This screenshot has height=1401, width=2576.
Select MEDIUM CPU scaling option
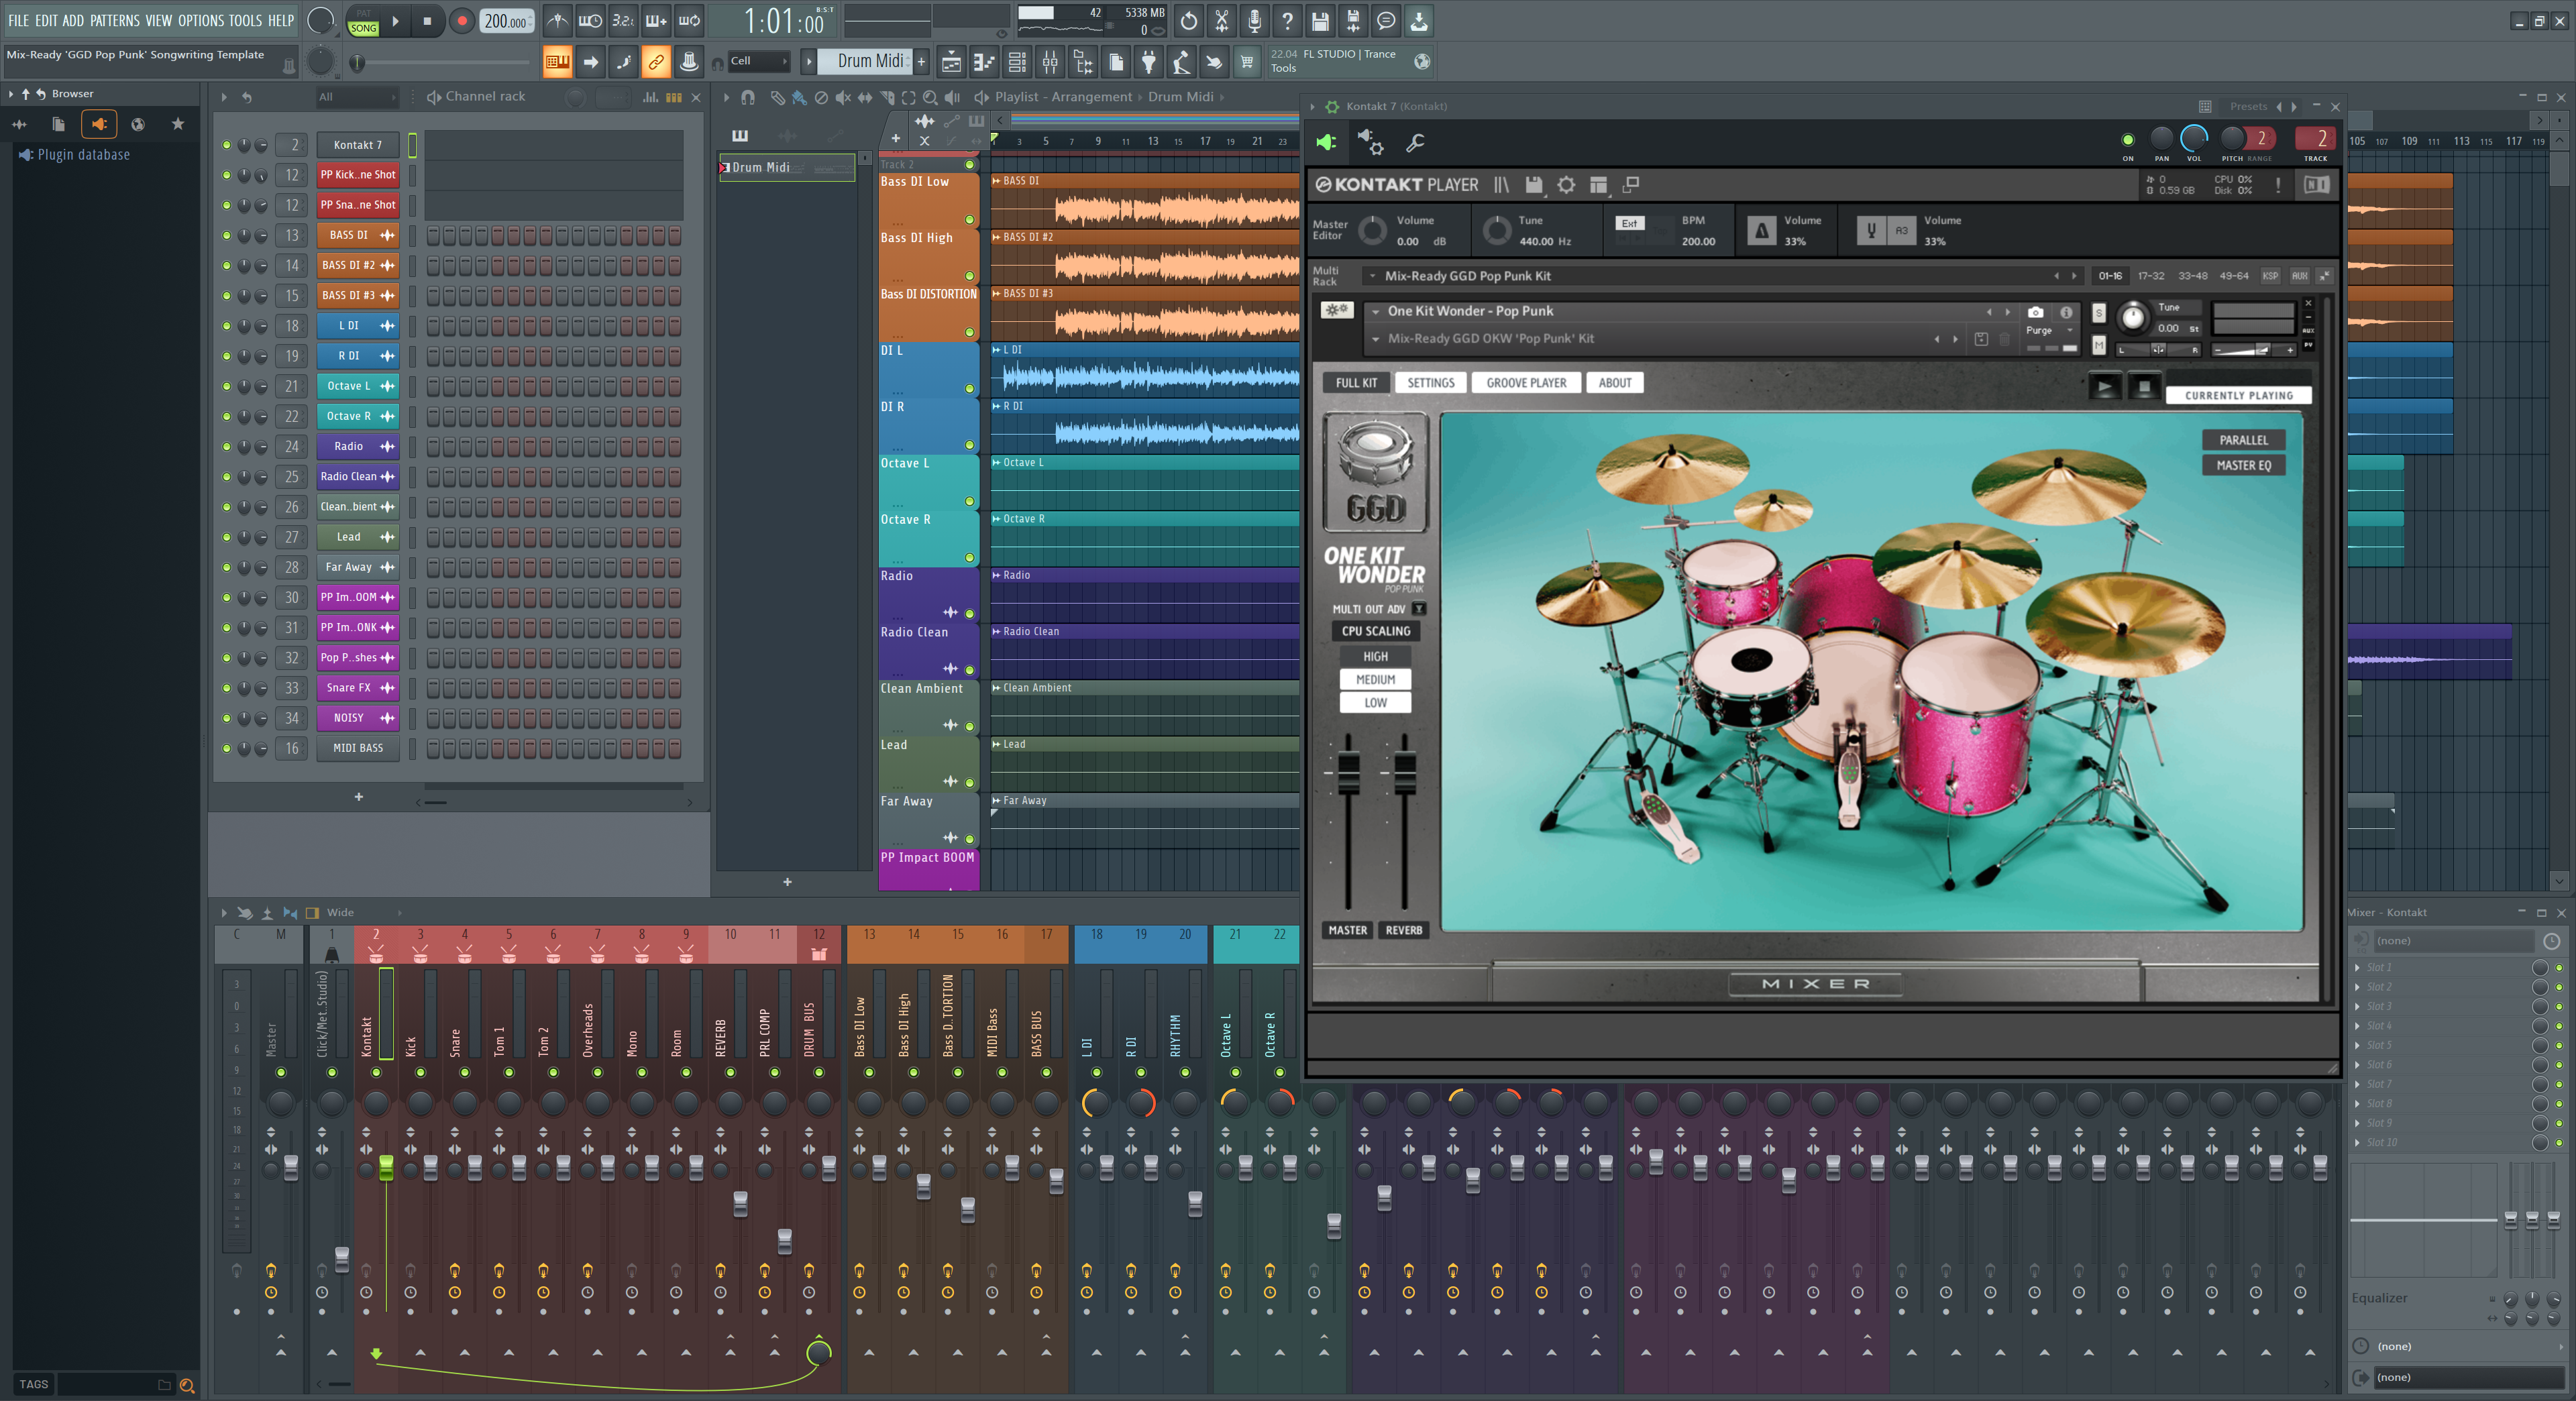click(x=1375, y=680)
